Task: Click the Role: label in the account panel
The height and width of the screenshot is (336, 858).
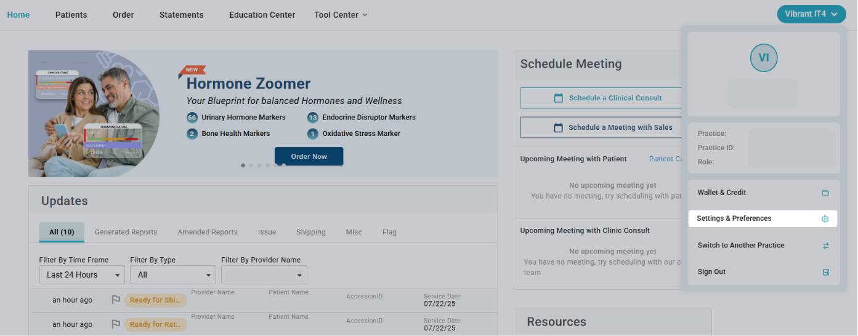Action: [x=706, y=162]
